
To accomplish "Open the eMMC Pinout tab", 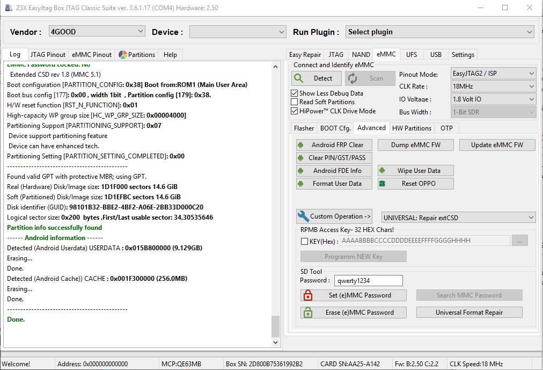I will tap(92, 55).
